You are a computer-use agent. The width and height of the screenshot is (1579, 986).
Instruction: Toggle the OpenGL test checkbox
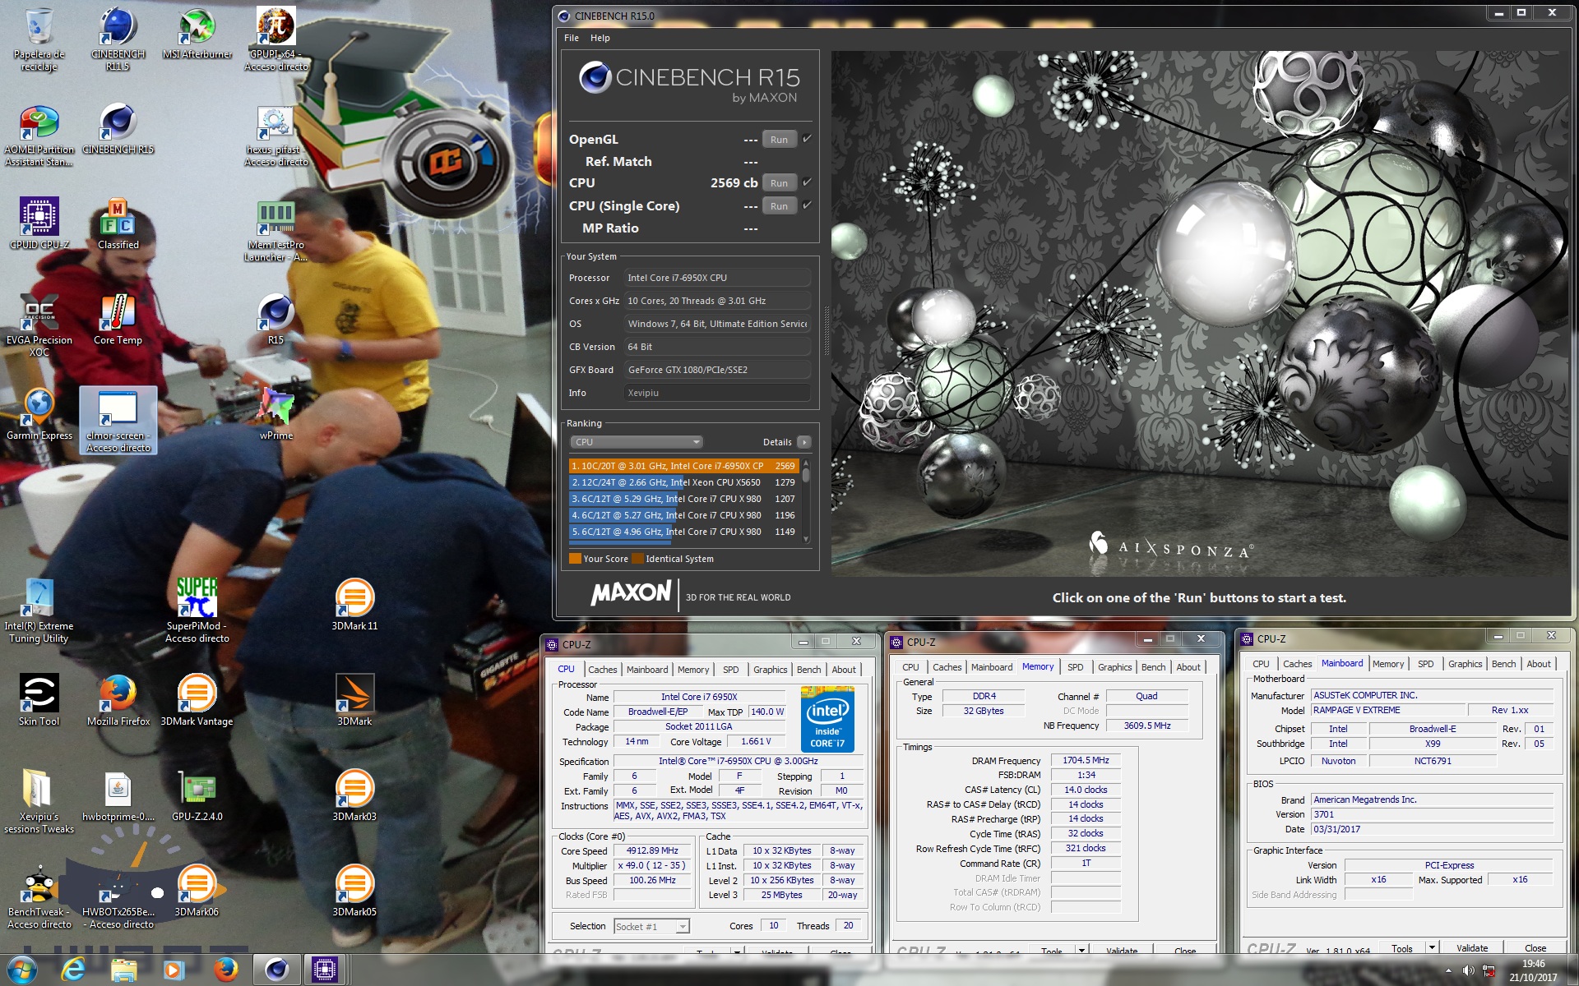[x=807, y=139]
